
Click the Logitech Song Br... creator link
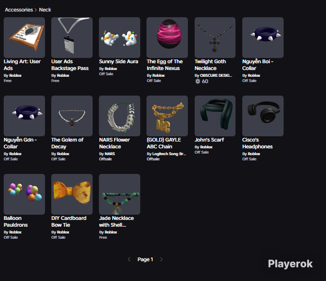pyautogui.click(x=169, y=154)
